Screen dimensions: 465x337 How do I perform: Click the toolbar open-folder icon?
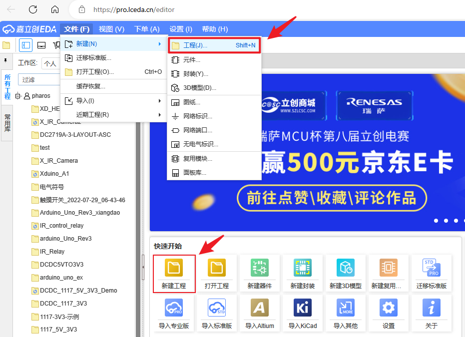[x=6, y=45]
